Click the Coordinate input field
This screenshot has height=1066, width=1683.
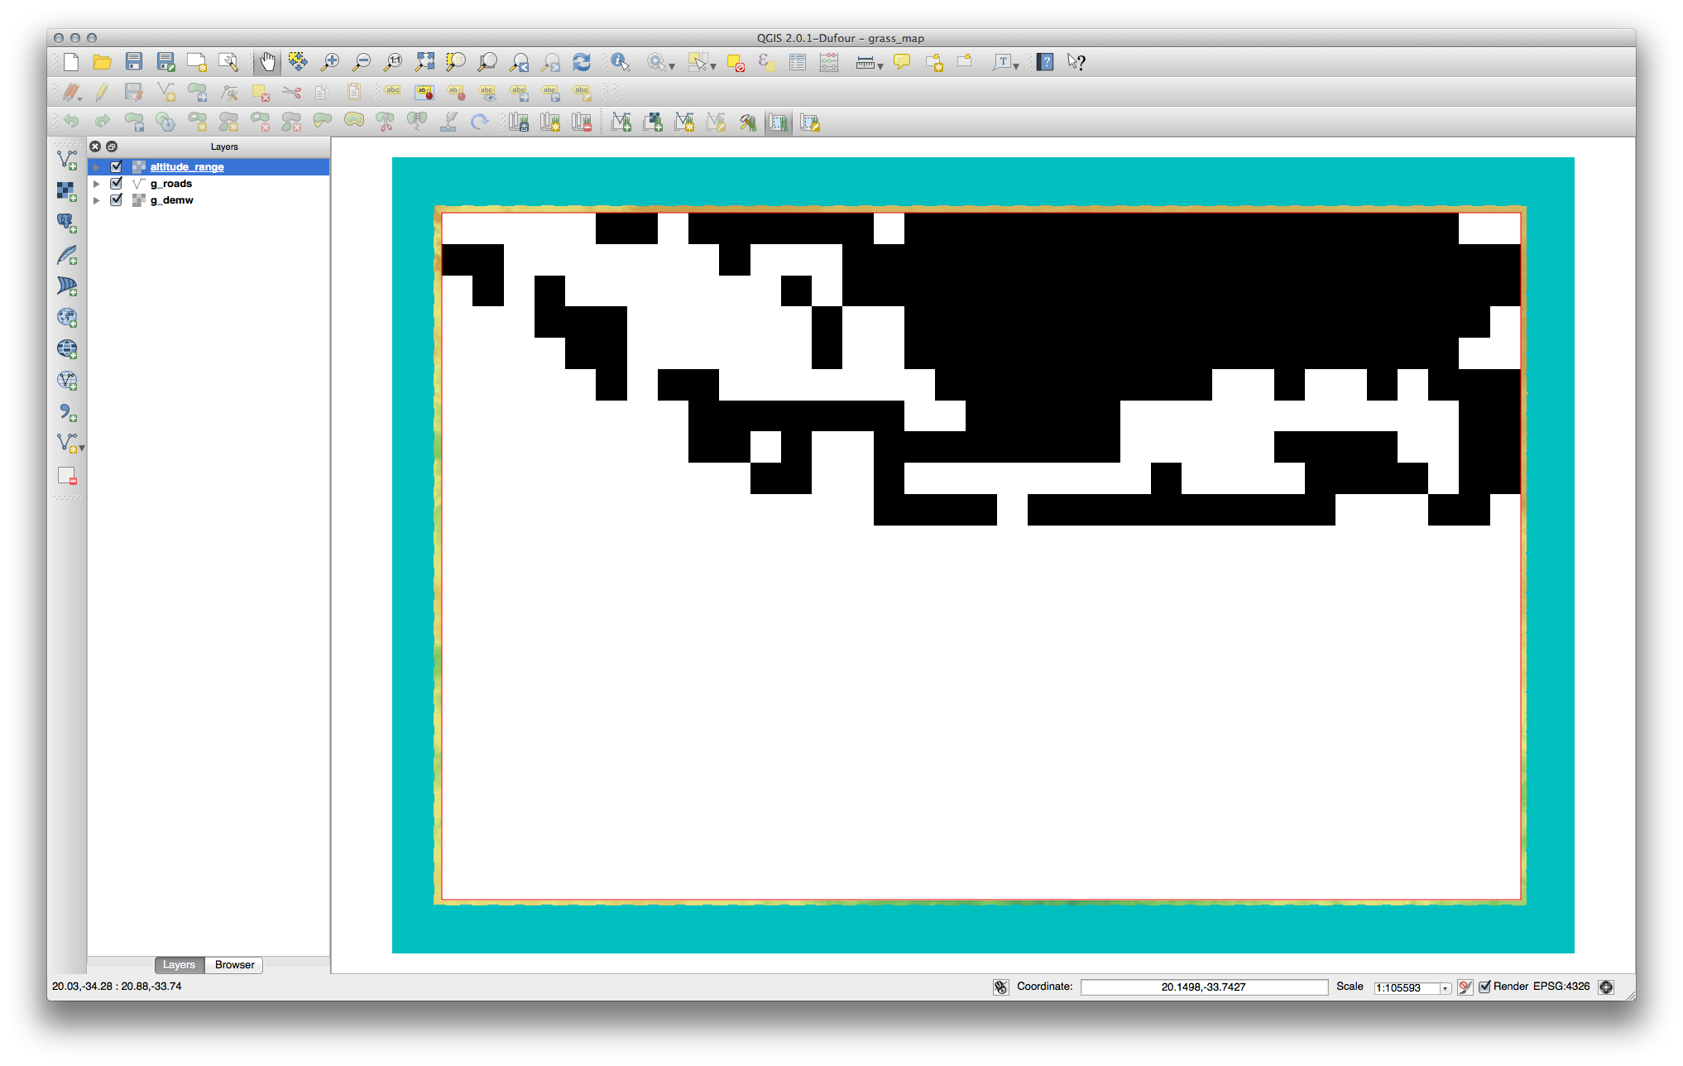pyautogui.click(x=1203, y=987)
